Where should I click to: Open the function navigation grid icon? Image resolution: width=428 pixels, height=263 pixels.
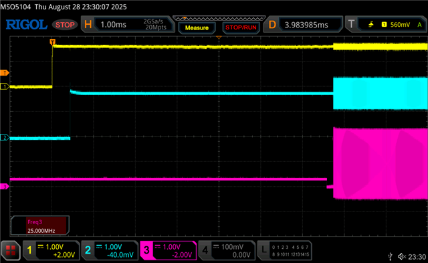[11, 250]
